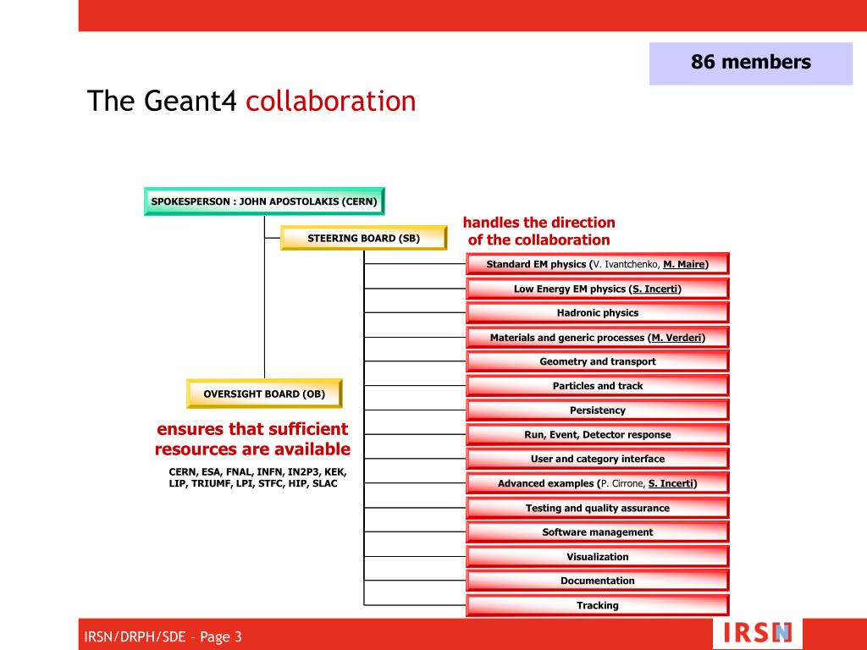Click the Visualization box
The image size is (867, 650).
[x=598, y=557]
